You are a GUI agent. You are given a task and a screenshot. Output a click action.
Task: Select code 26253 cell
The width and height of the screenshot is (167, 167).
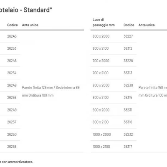coord(12,48)
